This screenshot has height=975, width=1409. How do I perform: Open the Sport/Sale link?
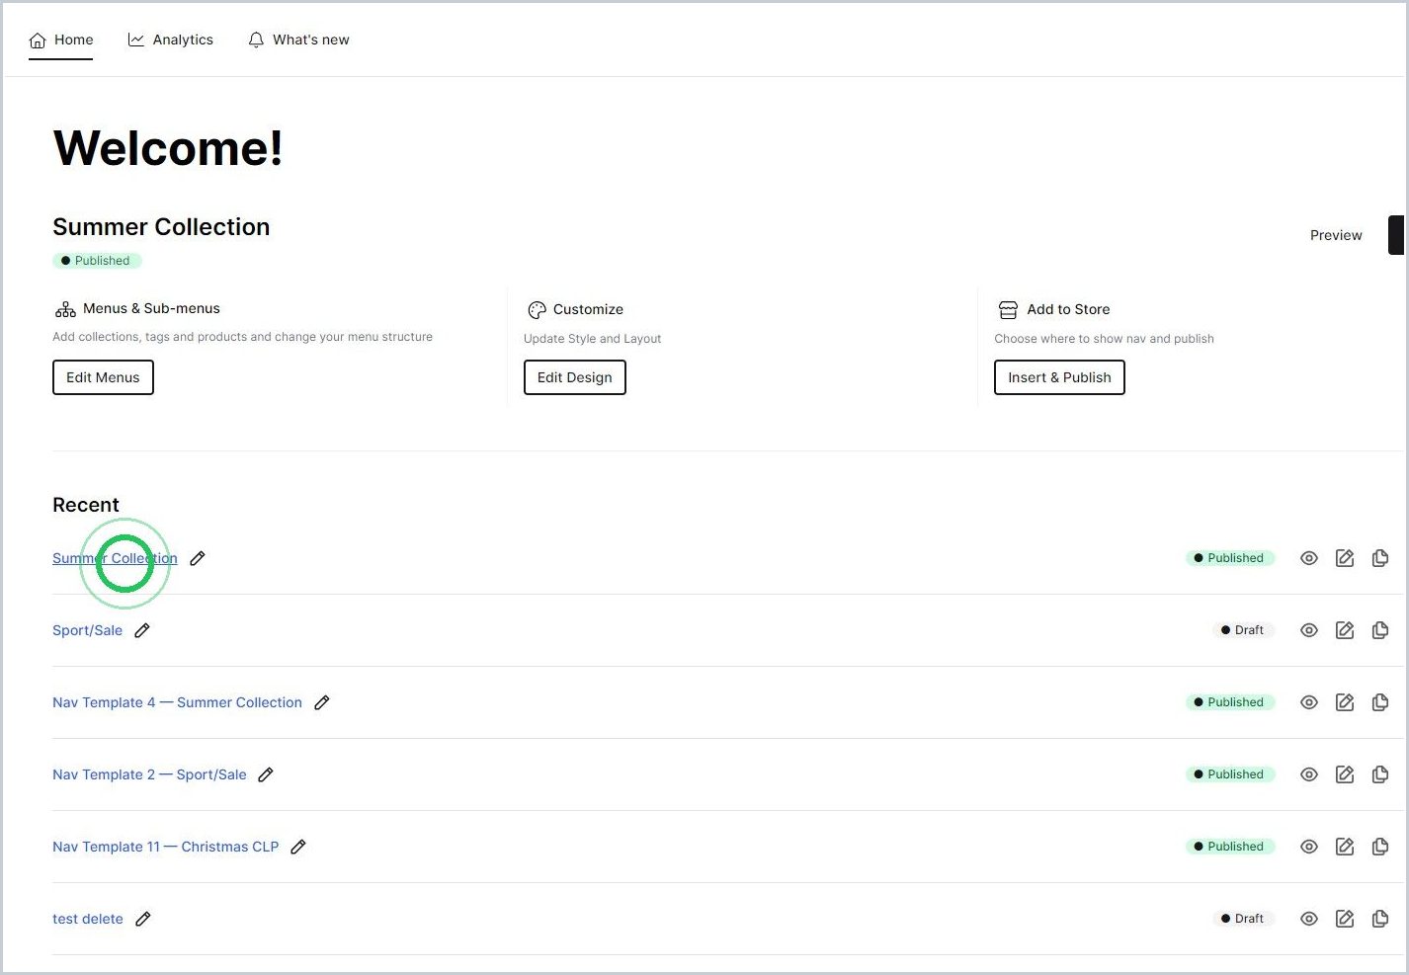[87, 630]
